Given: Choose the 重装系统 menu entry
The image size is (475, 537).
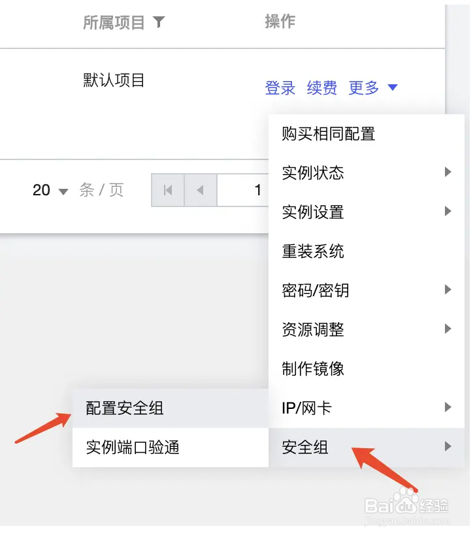Looking at the screenshot, I should coord(367,252).
